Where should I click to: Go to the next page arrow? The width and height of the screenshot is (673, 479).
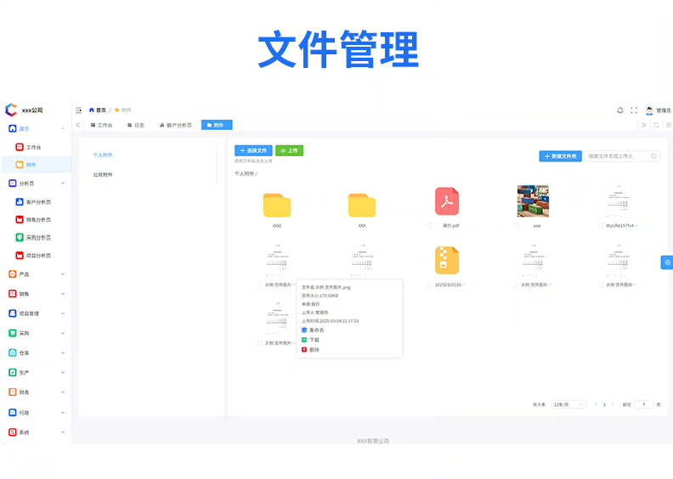click(x=613, y=404)
